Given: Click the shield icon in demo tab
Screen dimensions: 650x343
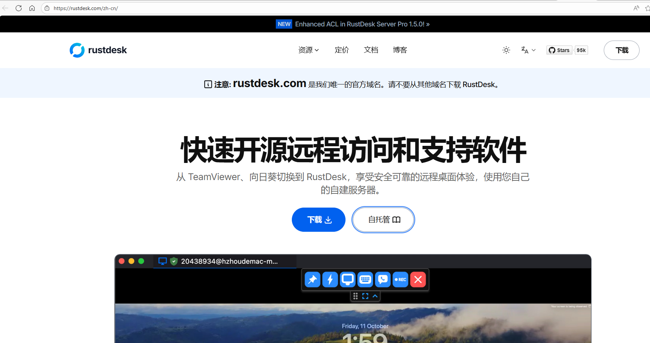Looking at the screenshot, I should [174, 261].
